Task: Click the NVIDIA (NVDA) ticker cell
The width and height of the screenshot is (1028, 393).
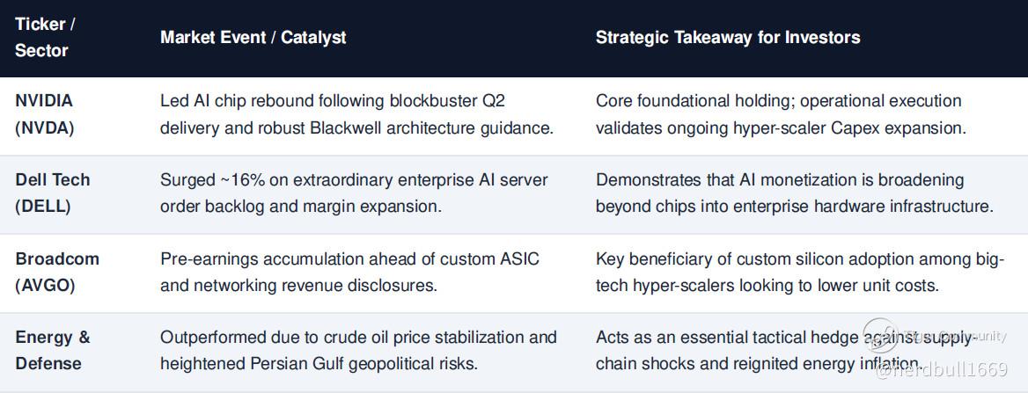Action: 45,114
